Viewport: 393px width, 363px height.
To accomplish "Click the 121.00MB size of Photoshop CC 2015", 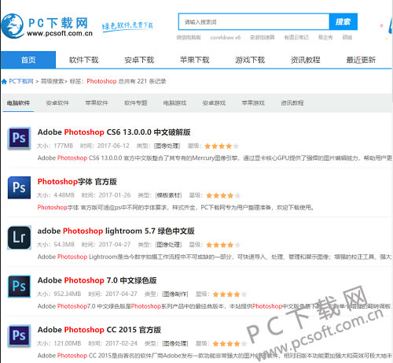I will (68, 343).
